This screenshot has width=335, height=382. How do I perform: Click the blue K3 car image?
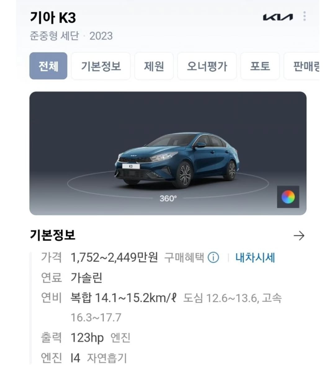(x=177, y=160)
